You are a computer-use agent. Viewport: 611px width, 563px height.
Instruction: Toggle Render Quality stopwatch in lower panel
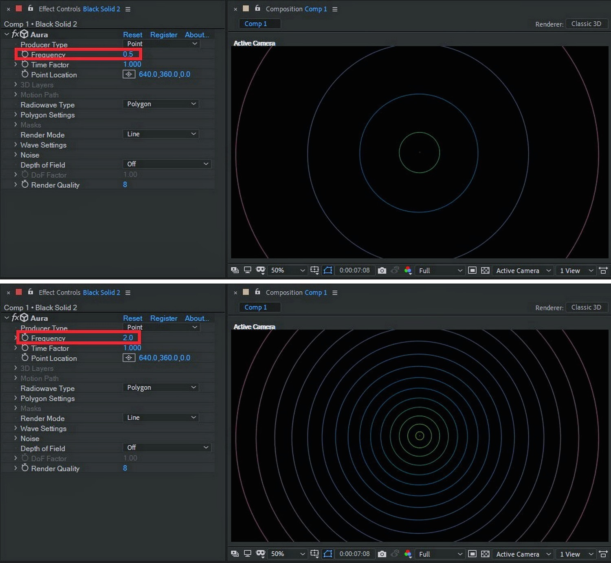(25, 468)
